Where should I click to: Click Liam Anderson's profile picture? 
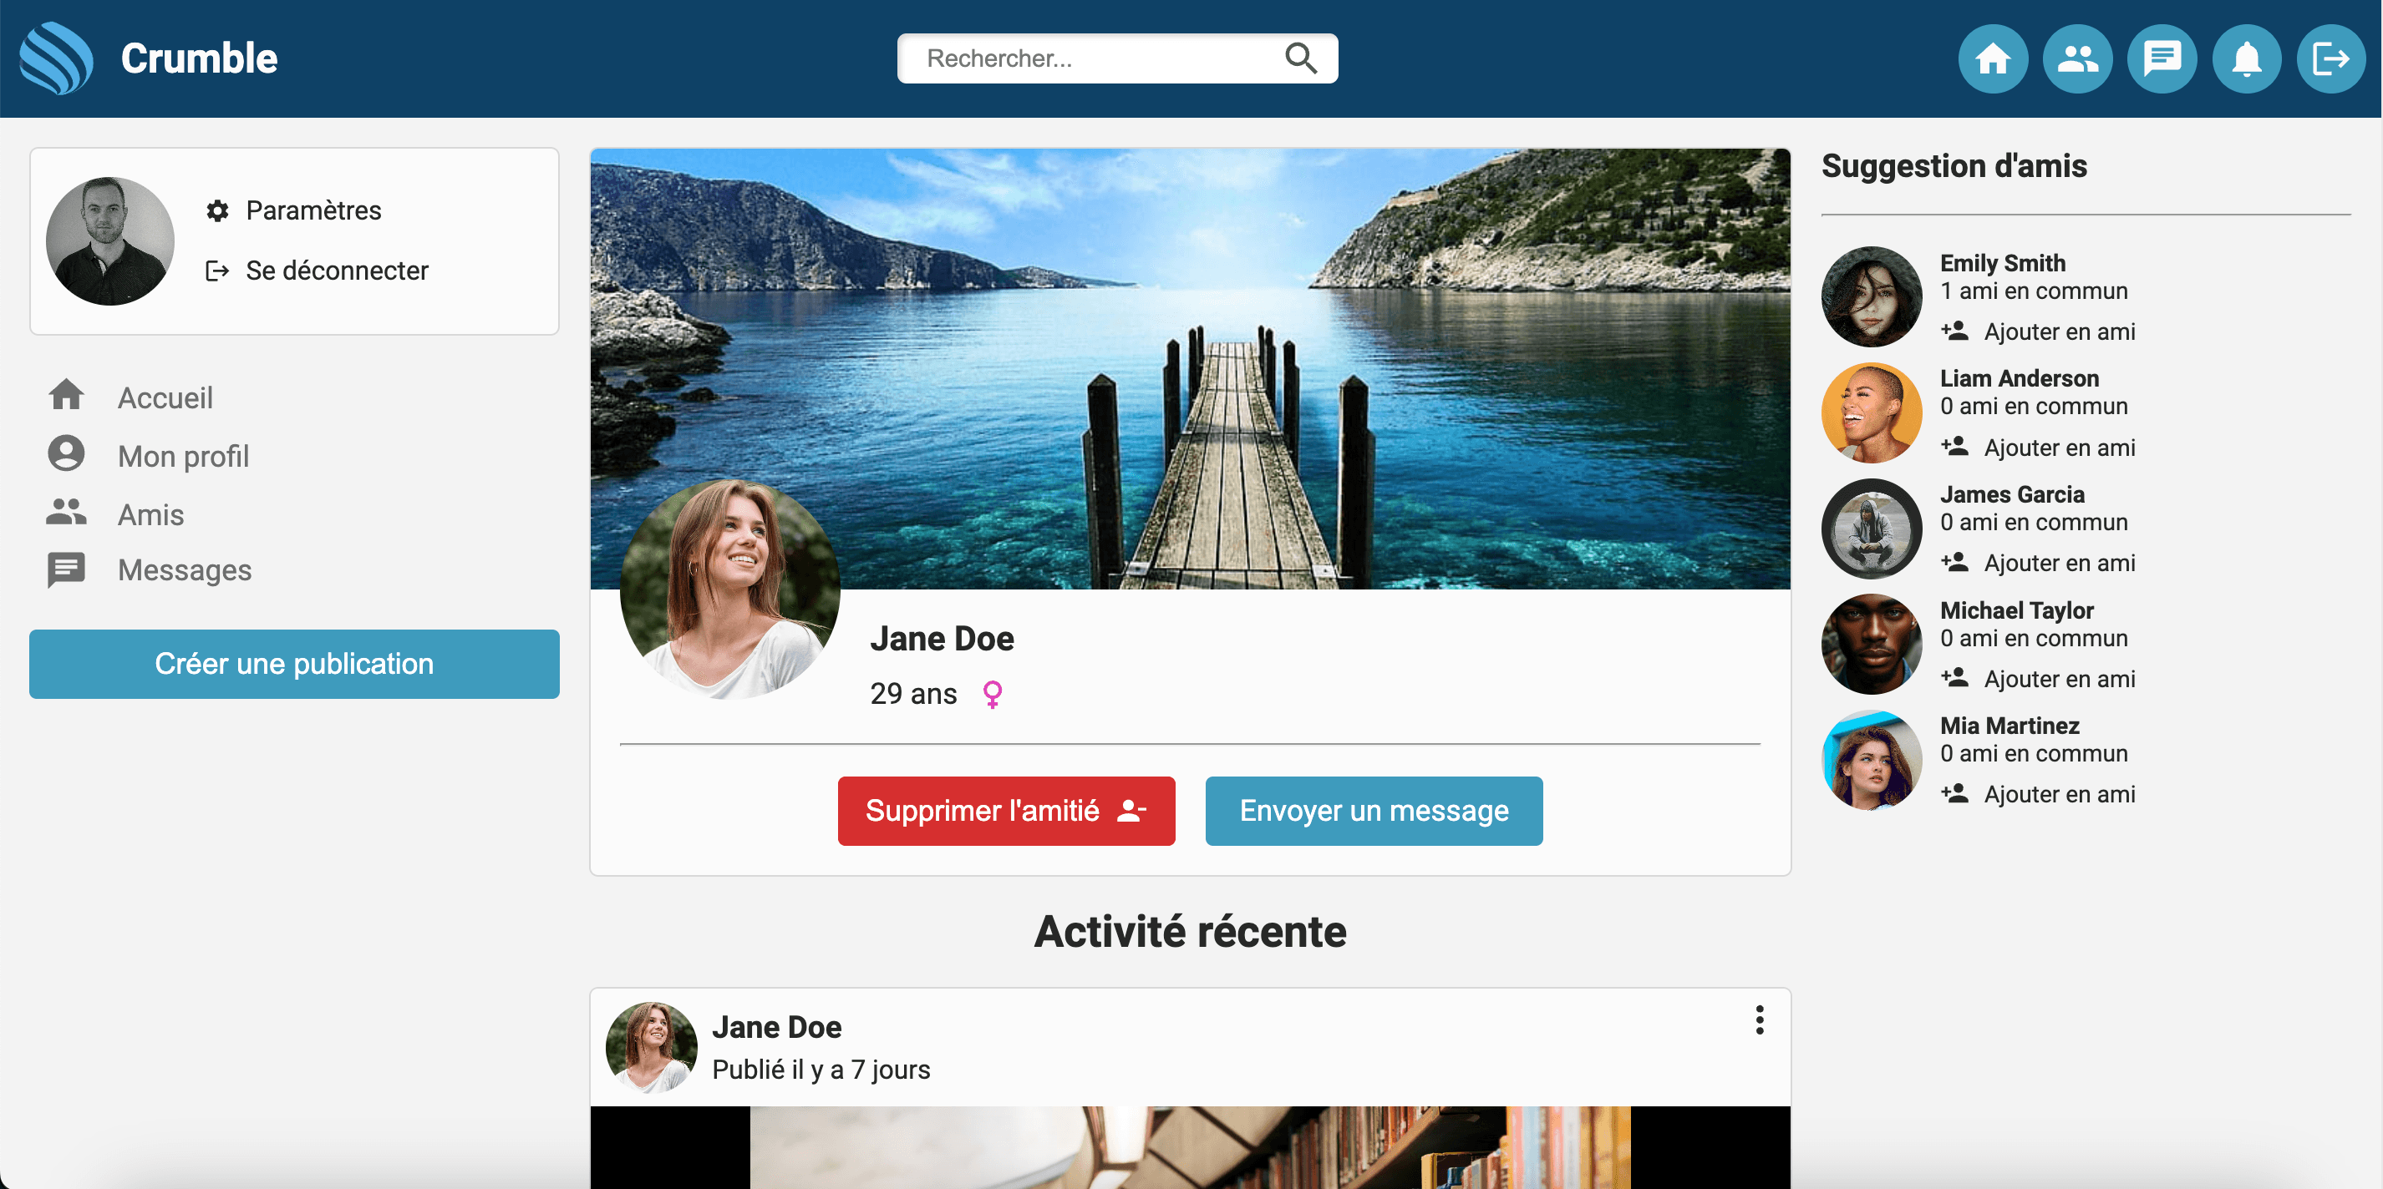[1871, 412]
